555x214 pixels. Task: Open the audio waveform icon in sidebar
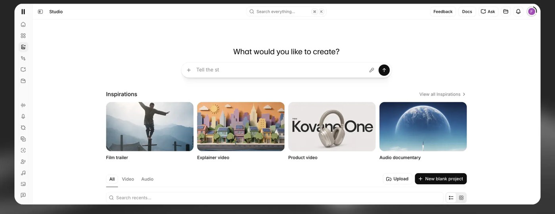click(23, 105)
